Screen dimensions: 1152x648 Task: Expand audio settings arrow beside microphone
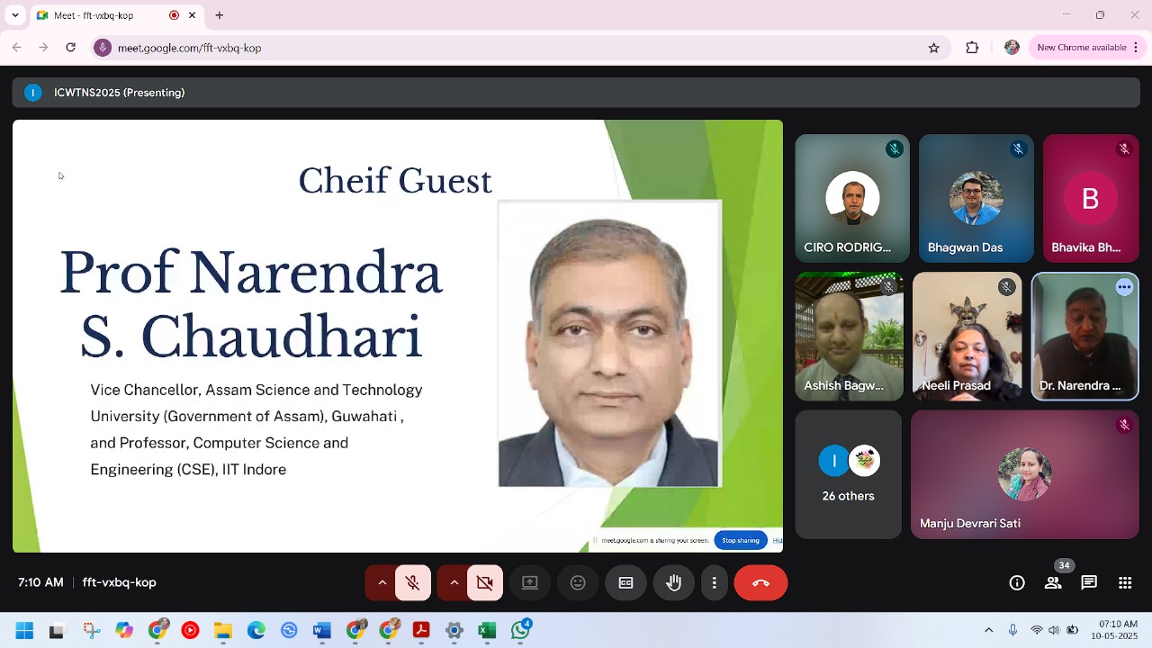(382, 583)
